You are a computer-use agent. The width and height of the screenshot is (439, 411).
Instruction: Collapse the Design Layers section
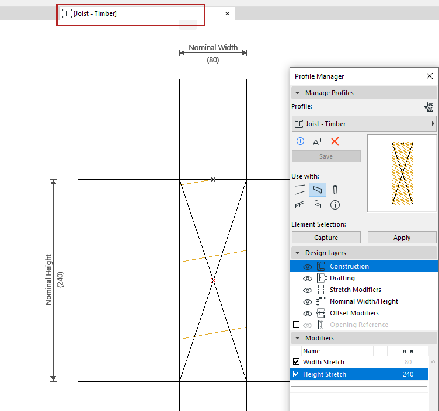pos(298,253)
